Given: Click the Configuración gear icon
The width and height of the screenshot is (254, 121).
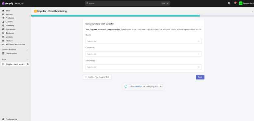Looking at the screenshot, I should point(3,119).
